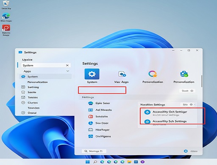Image resolution: width=217 pixels, height=165 pixels.
Task: Expand the Apps chevron in sidebar
Action: pos(68,71)
